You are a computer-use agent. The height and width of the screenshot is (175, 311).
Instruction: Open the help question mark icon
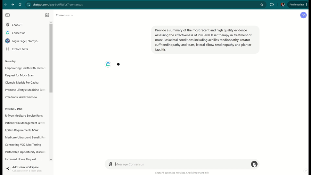point(306,171)
